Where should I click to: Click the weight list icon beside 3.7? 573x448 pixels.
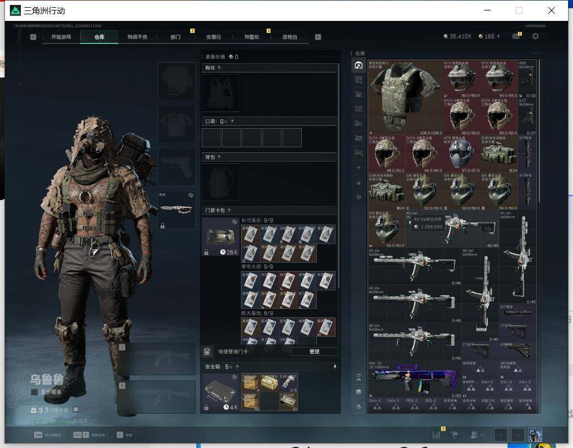click(75, 410)
